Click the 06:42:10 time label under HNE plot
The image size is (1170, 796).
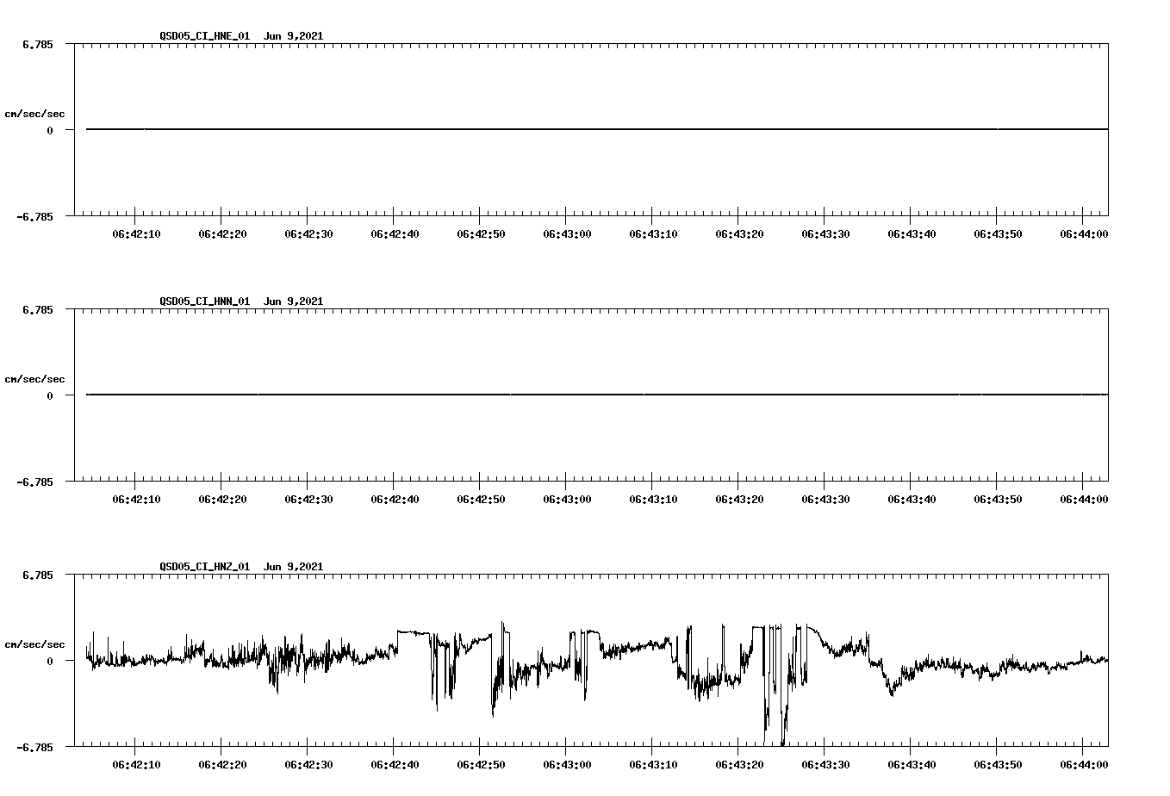(x=136, y=234)
